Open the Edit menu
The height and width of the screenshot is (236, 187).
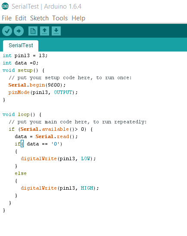[21, 18]
